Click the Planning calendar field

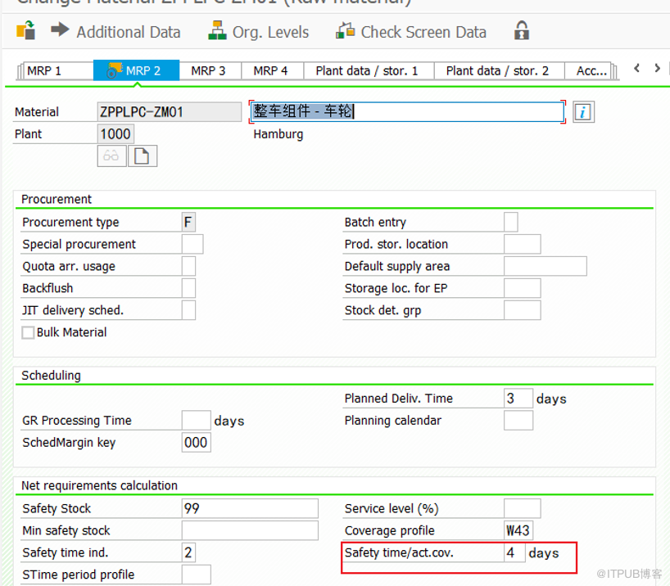pyautogui.click(x=518, y=421)
